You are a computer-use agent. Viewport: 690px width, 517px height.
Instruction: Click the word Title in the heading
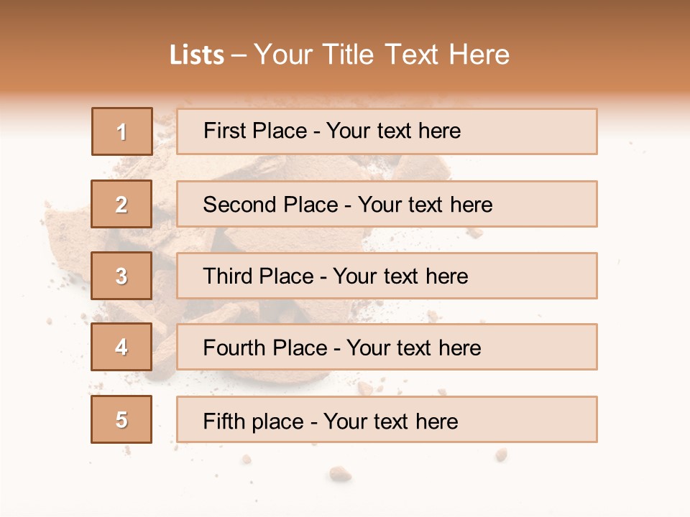[348, 55]
